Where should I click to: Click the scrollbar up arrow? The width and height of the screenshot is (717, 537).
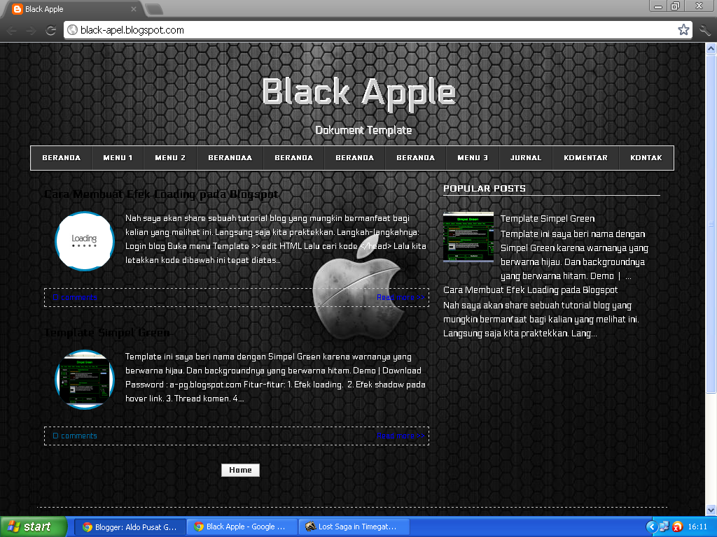[711, 48]
